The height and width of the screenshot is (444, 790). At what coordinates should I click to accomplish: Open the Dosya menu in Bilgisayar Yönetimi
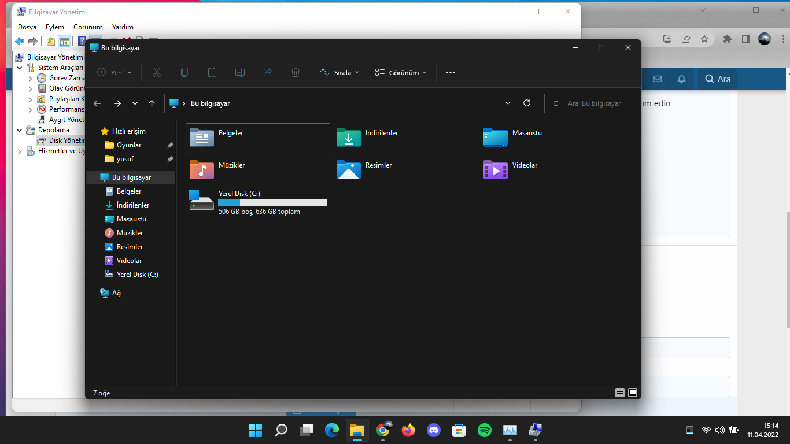click(27, 27)
